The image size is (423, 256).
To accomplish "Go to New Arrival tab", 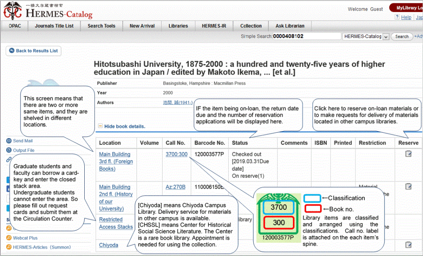I will click(x=142, y=26).
